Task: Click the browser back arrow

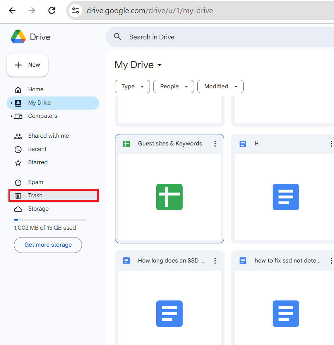Action: coord(12,11)
